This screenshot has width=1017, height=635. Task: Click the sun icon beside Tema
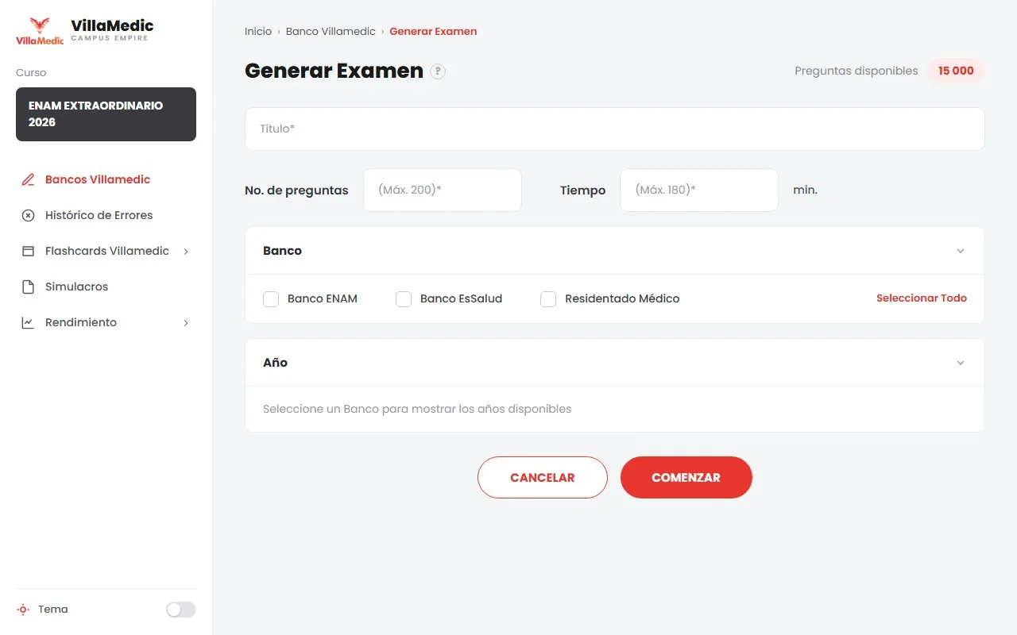tap(22, 610)
